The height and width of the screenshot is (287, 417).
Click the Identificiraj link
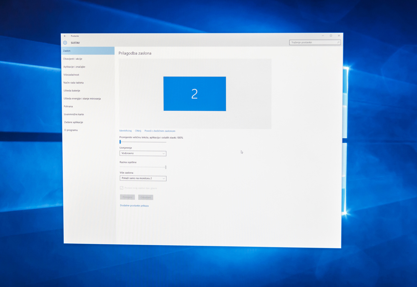point(126,131)
